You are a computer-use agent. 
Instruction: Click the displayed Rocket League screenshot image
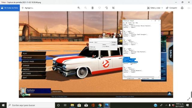coord(96,55)
